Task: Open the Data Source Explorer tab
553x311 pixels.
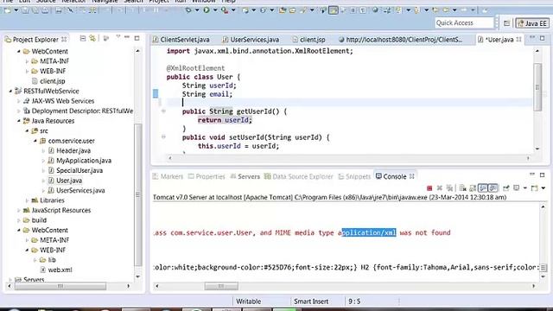Action: click(x=299, y=176)
